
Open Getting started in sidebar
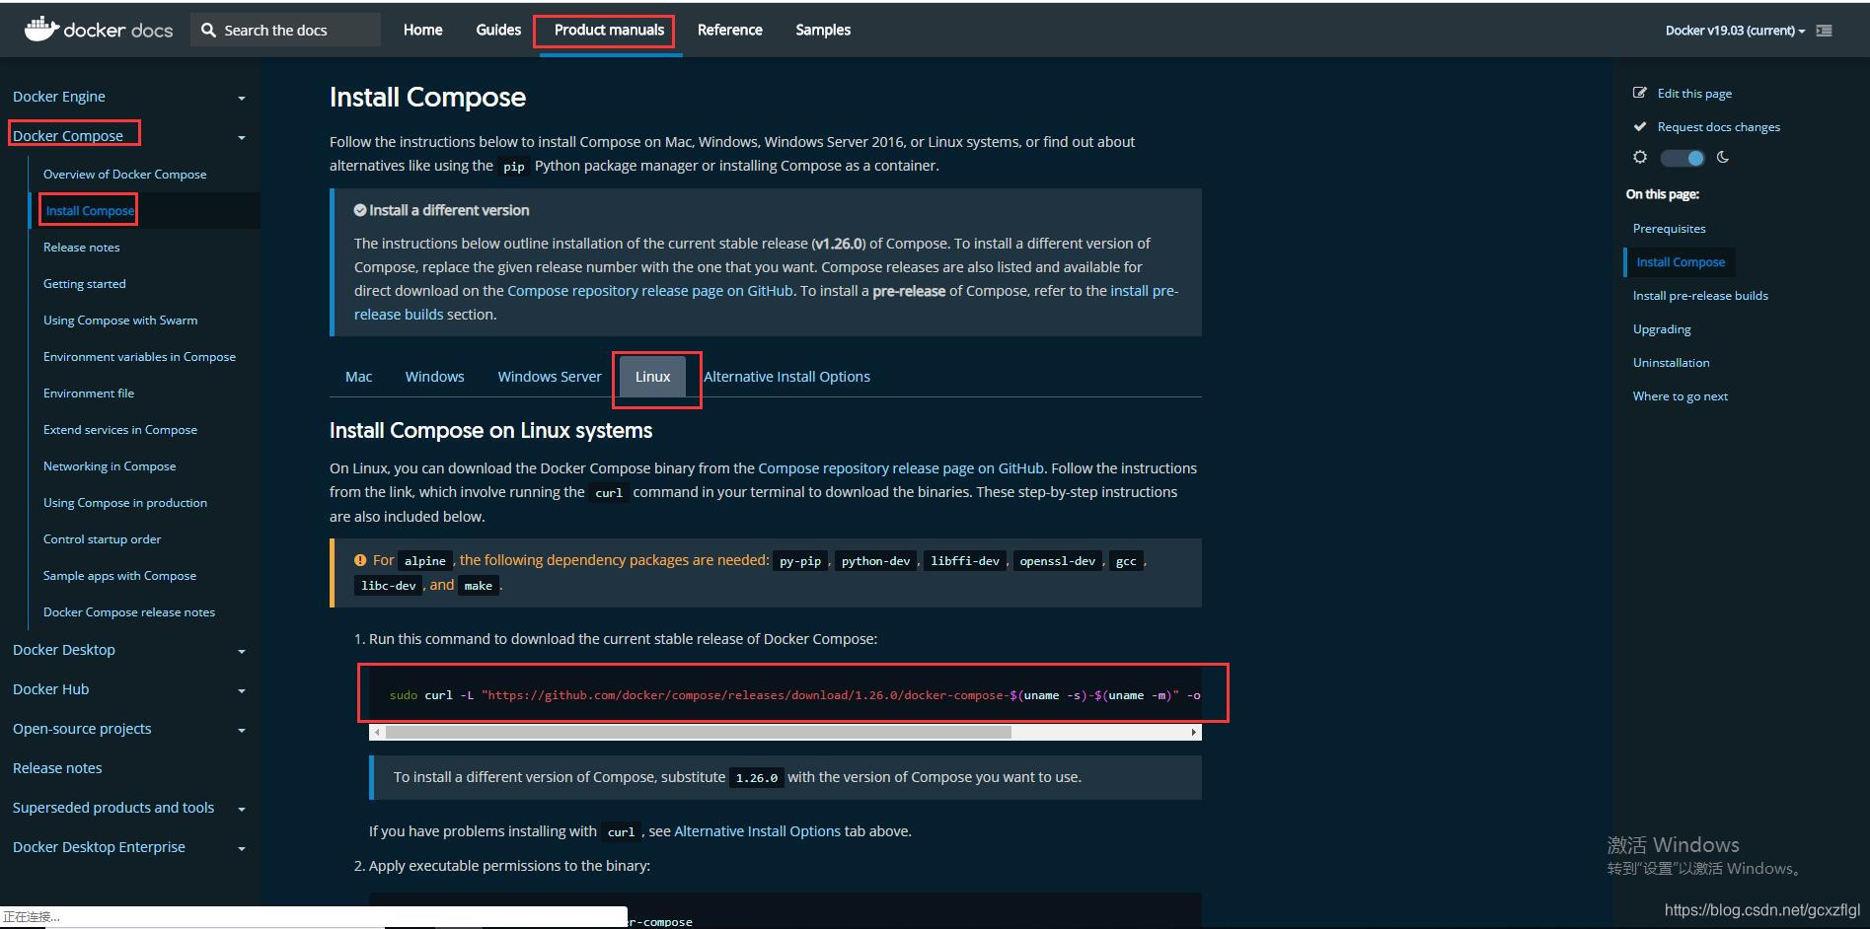[84, 284]
